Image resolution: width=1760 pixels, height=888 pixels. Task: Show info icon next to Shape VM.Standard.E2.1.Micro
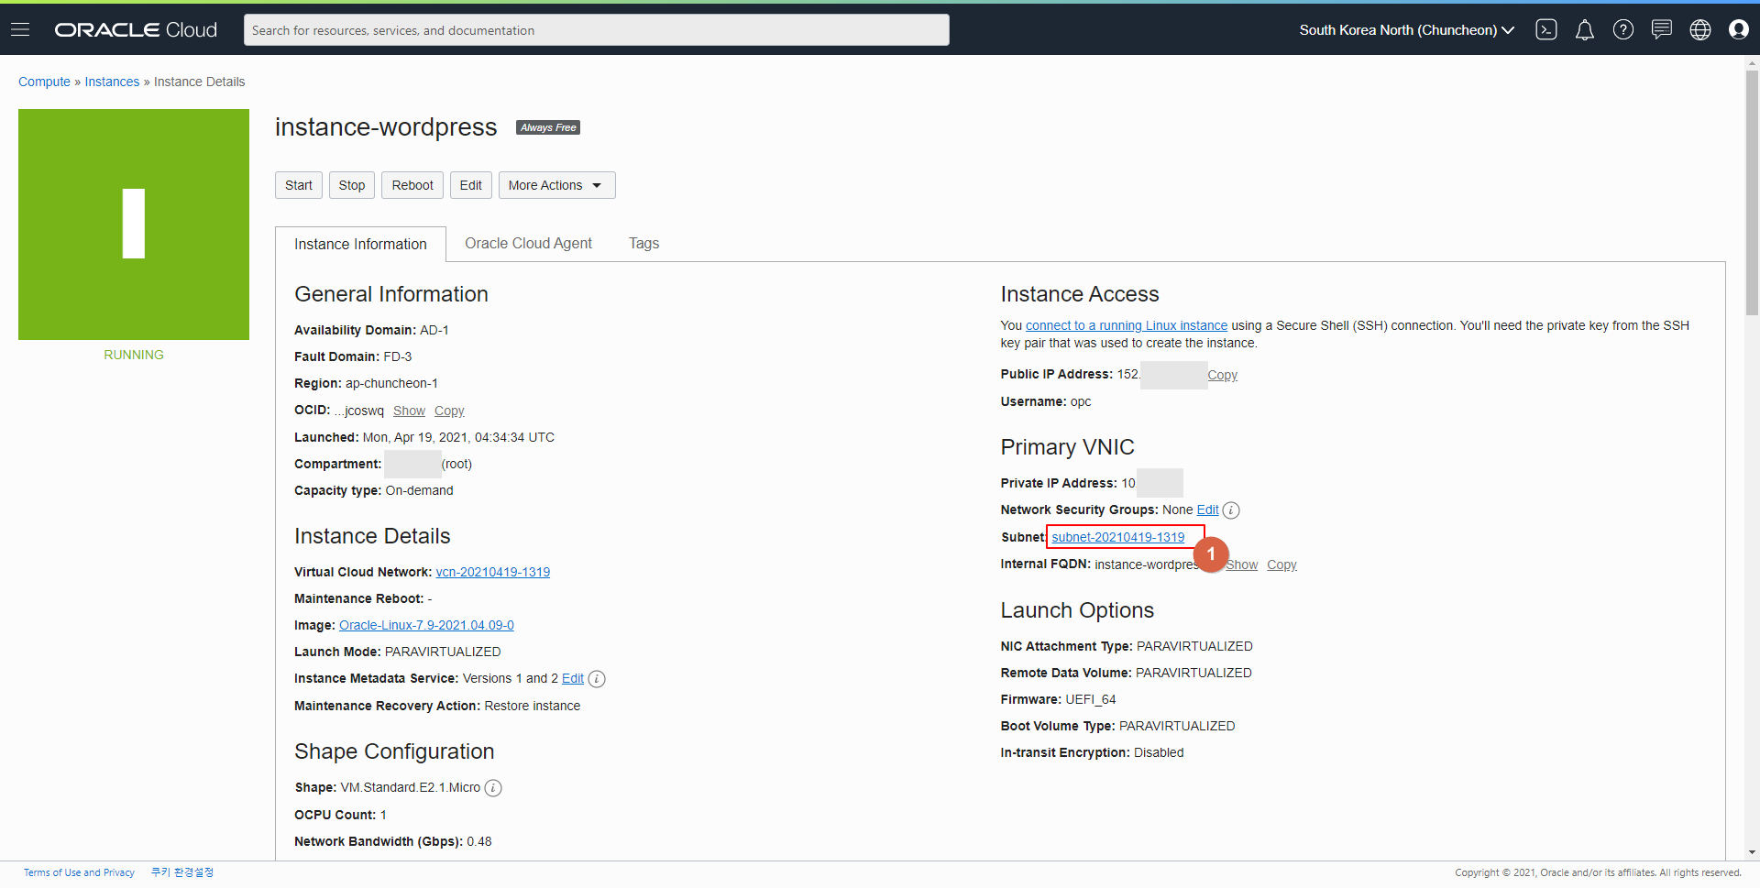[x=493, y=788]
